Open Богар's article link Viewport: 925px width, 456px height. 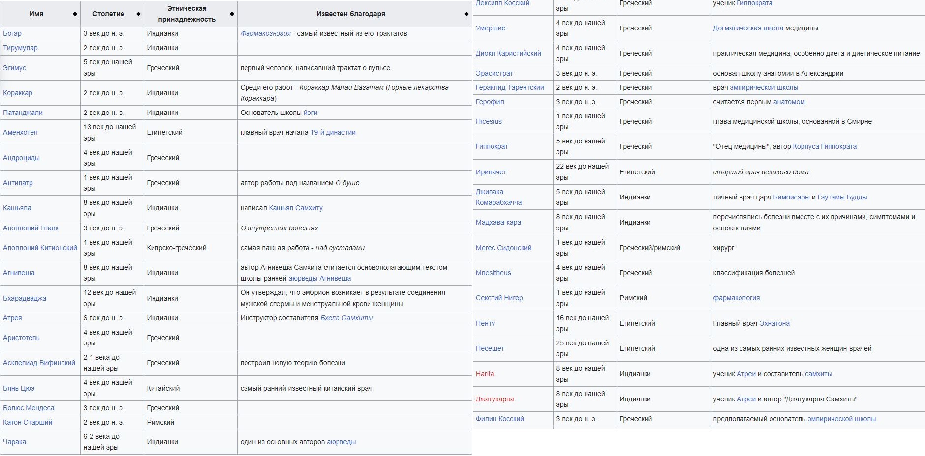click(12, 33)
